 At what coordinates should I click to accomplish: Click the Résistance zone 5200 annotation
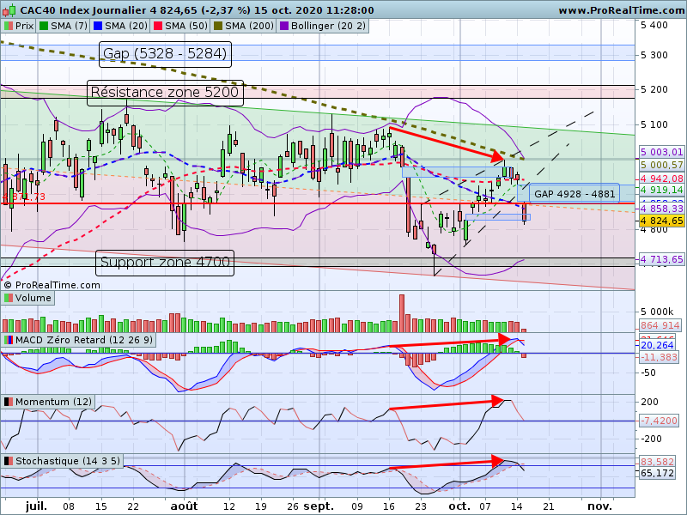(165, 93)
